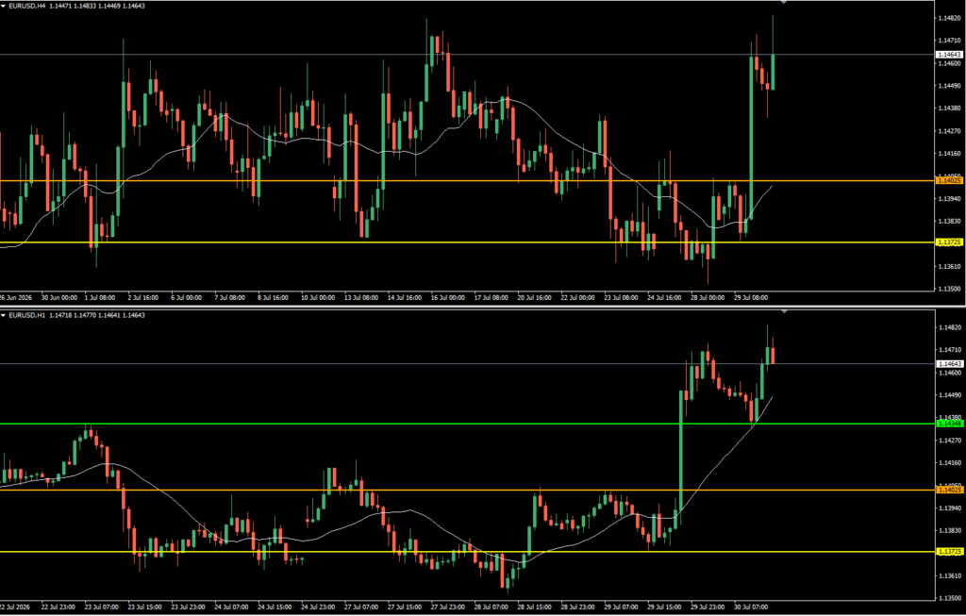This screenshot has width=966, height=616.
Task: Click 1.14820 on the H1 price axis
Action: 949,327
